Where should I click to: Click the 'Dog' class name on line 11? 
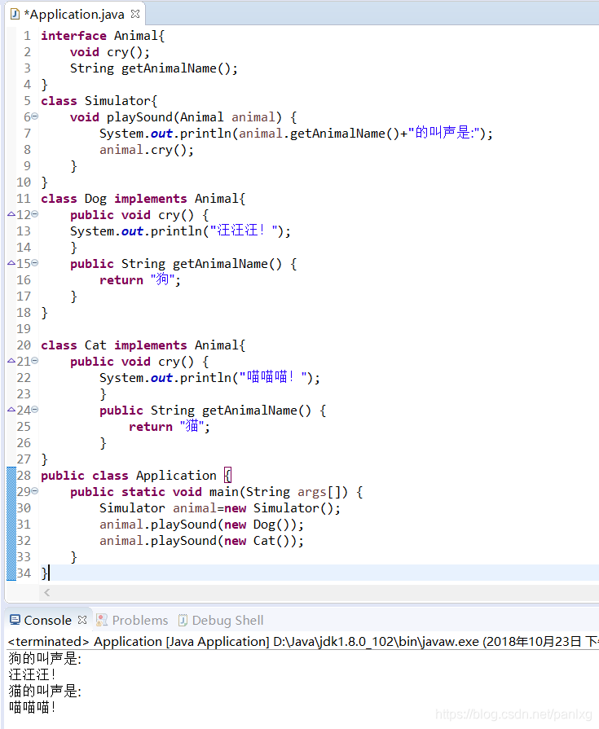95,199
